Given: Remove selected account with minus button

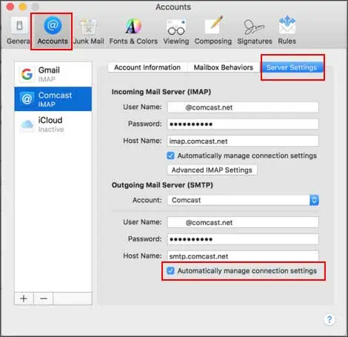Looking at the screenshot, I should point(43,298).
